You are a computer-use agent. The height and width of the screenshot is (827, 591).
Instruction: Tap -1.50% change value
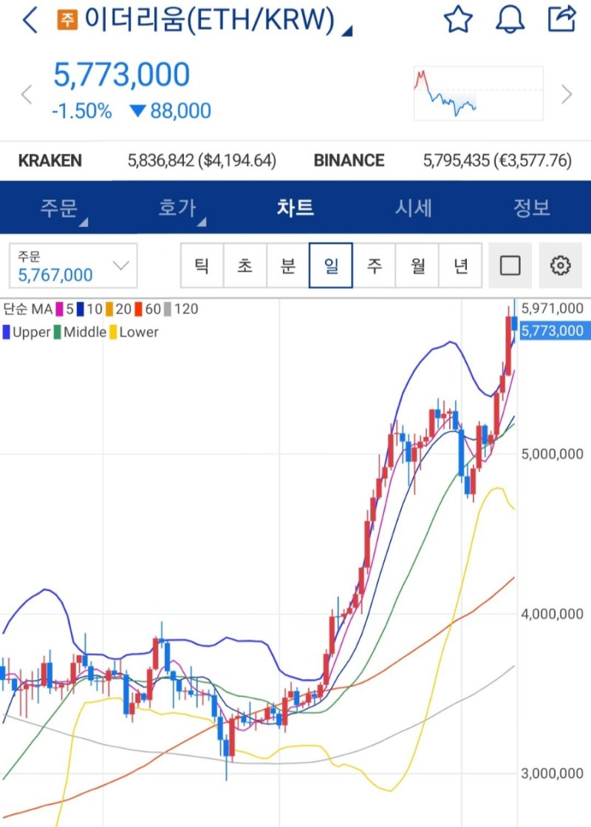click(x=82, y=111)
